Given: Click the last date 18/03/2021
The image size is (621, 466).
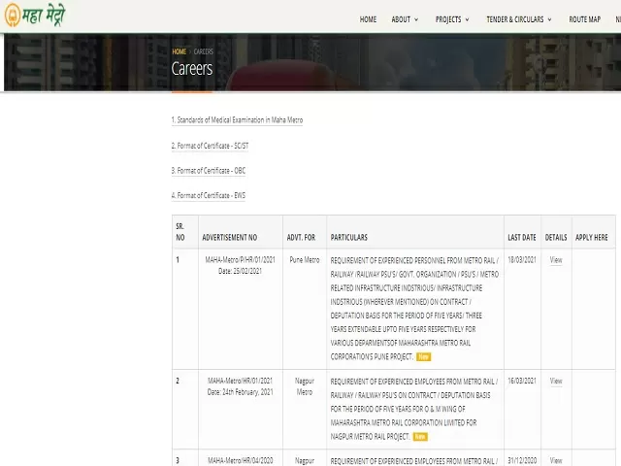Looking at the screenshot, I should (x=522, y=260).
